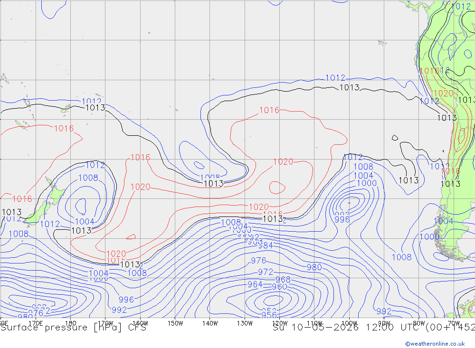Select the 170W longitude label
Screen dimensions: 475x348
pyautogui.click(x=105, y=323)
